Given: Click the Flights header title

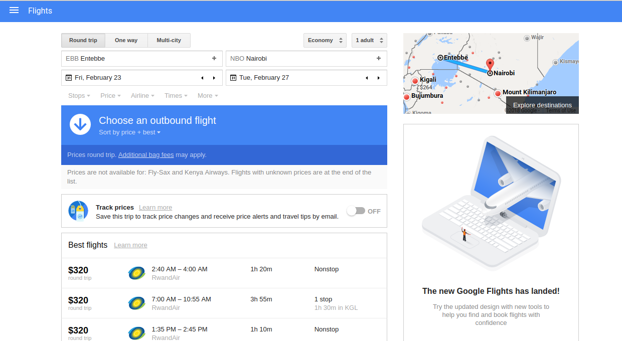Looking at the screenshot, I should (x=40, y=11).
